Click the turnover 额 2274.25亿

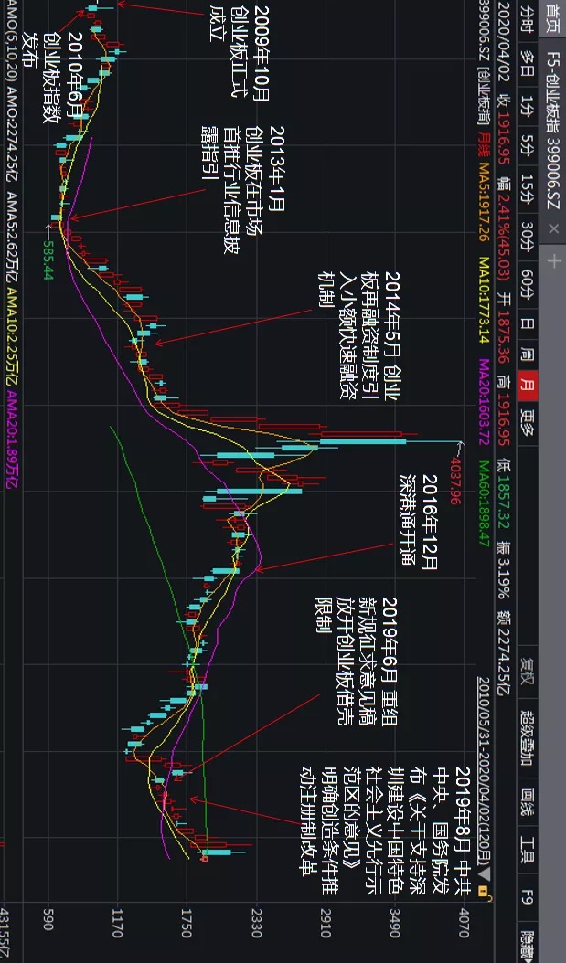pos(505,653)
